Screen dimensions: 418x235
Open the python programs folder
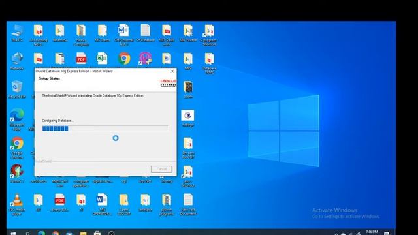point(167,204)
